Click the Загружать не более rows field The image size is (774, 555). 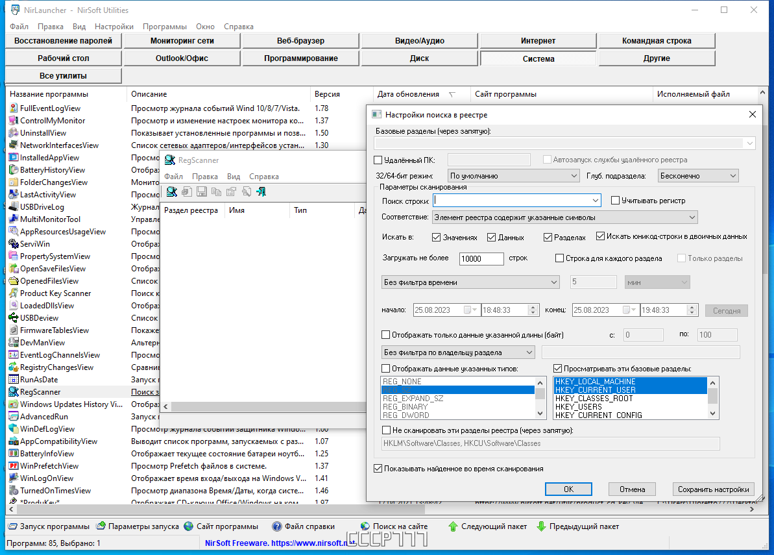coord(481,259)
